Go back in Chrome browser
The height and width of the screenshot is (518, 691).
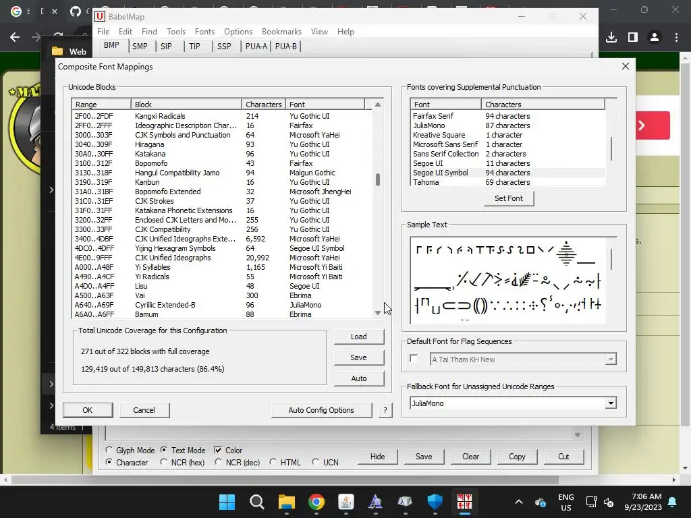click(15, 37)
